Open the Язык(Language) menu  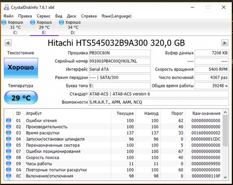click(x=116, y=16)
